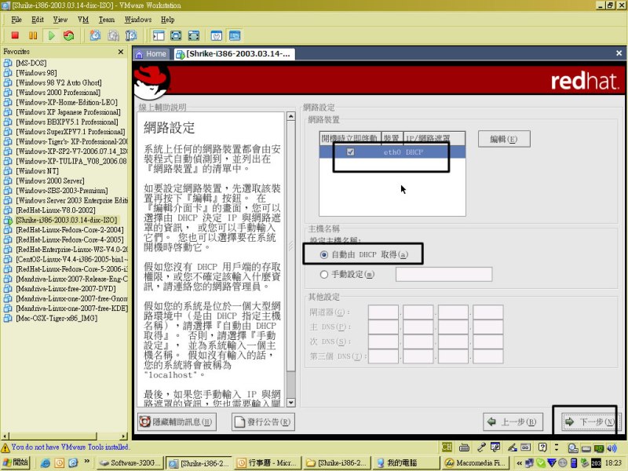The image size is (628, 471).
Task: Open the Snapshot Manager toolbar icon
Action: point(131,35)
